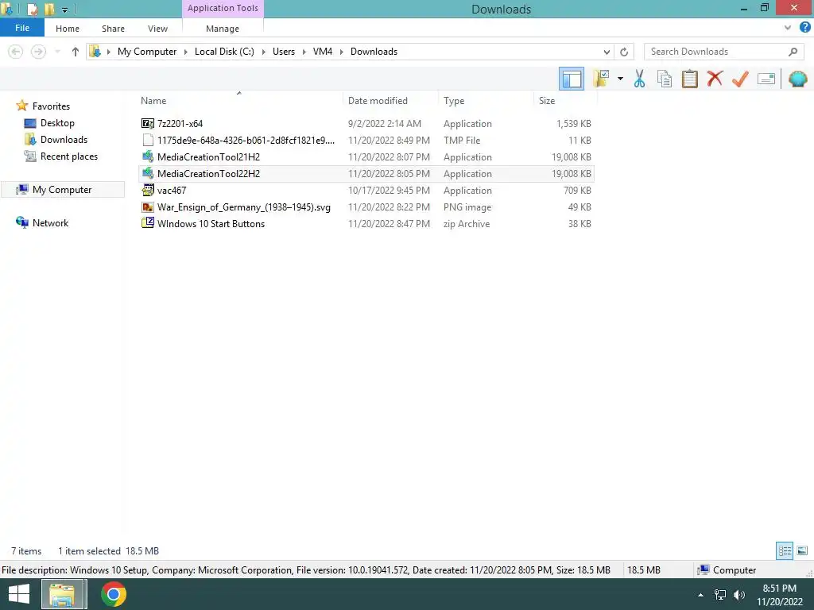Select Network in the navigation pane
814x610 pixels.
click(x=50, y=222)
